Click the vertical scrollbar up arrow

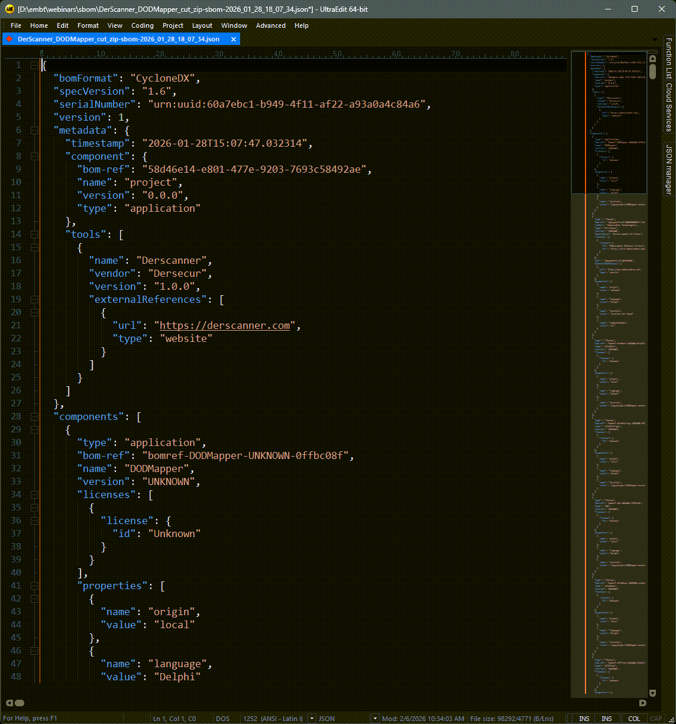[652, 58]
